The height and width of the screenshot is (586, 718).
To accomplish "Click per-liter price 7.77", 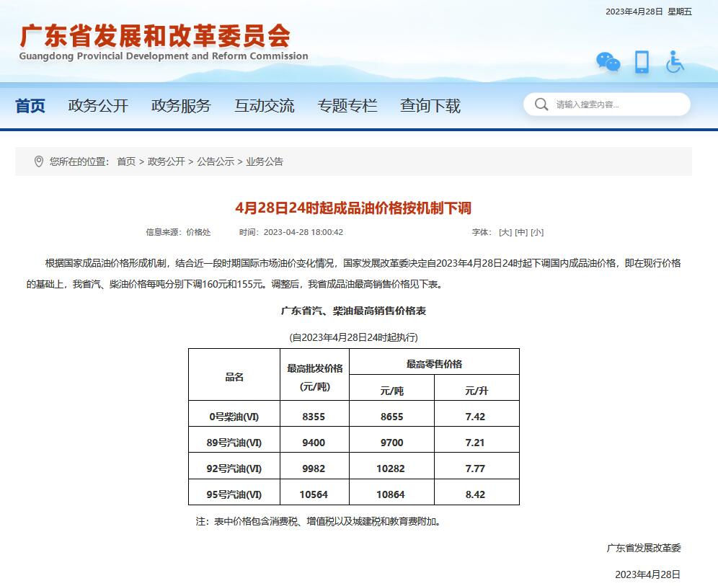I will 475,469.
